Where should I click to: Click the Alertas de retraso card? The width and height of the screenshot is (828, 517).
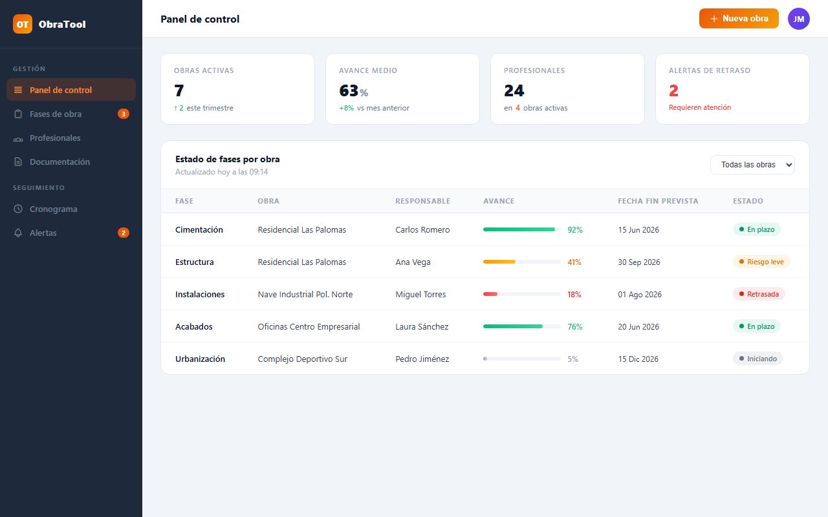[732, 89]
